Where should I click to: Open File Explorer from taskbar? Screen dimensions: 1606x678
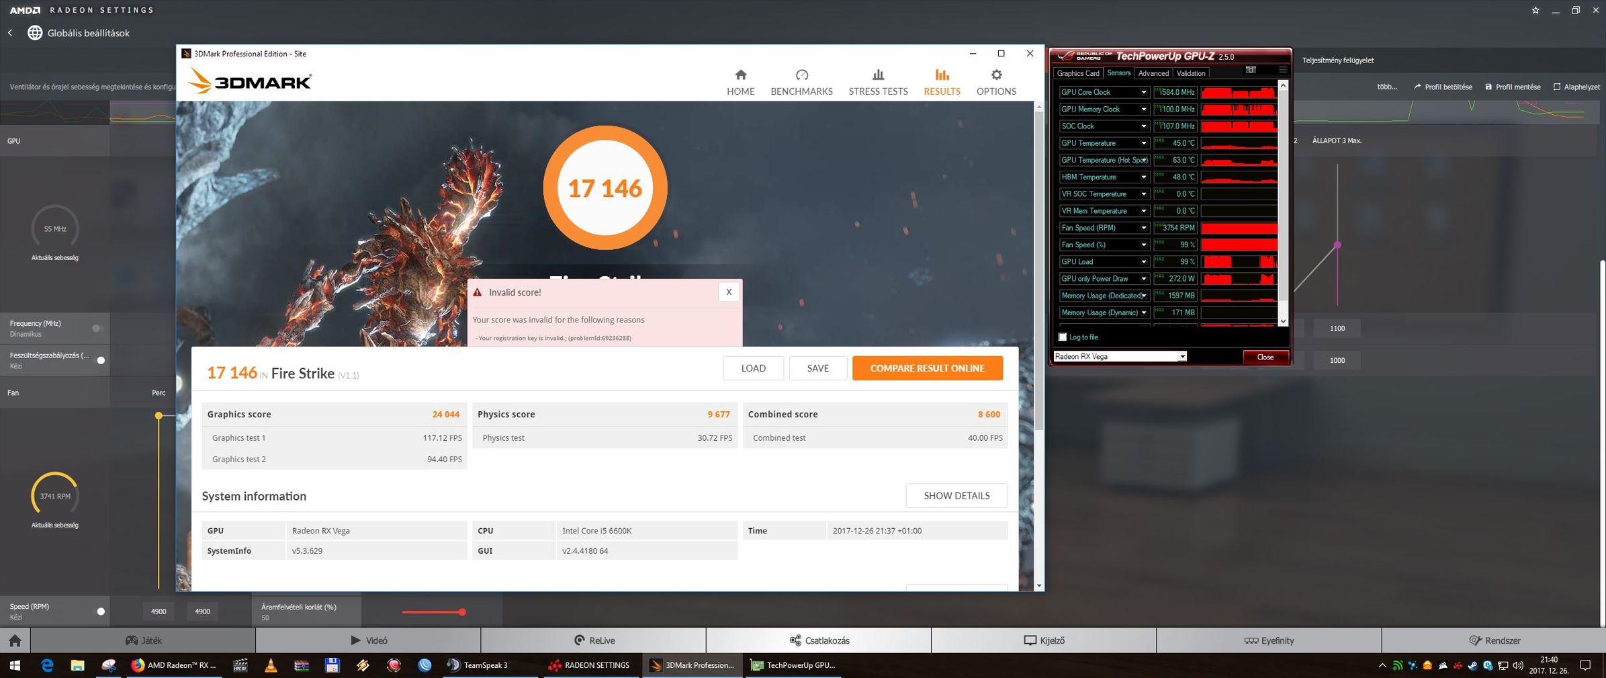[x=77, y=665]
